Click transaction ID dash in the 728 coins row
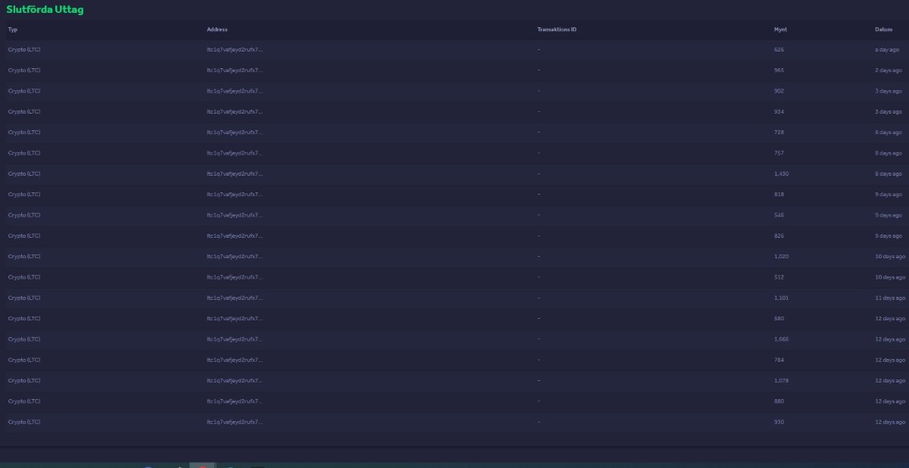The height and width of the screenshot is (468, 909). pyautogui.click(x=539, y=132)
